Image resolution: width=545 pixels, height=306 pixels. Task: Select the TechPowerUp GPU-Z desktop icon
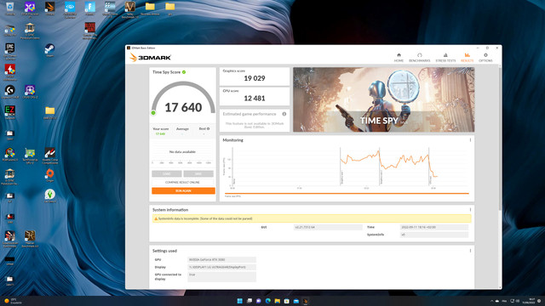[x=30, y=156]
